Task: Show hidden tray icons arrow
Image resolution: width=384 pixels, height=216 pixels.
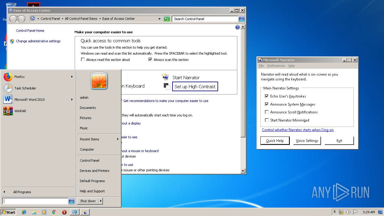Action: pyautogui.click(x=334, y=212)
